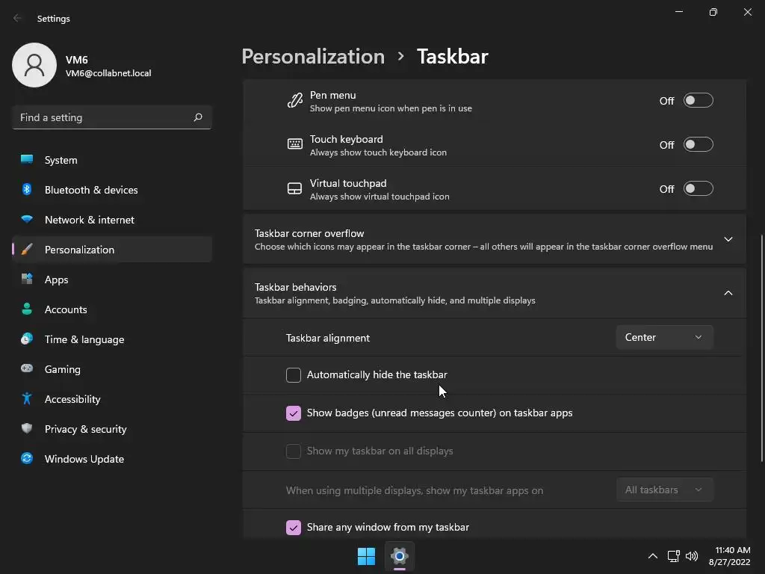Expand Taskbar corner overflow section
765x574 pixels.
728,239
